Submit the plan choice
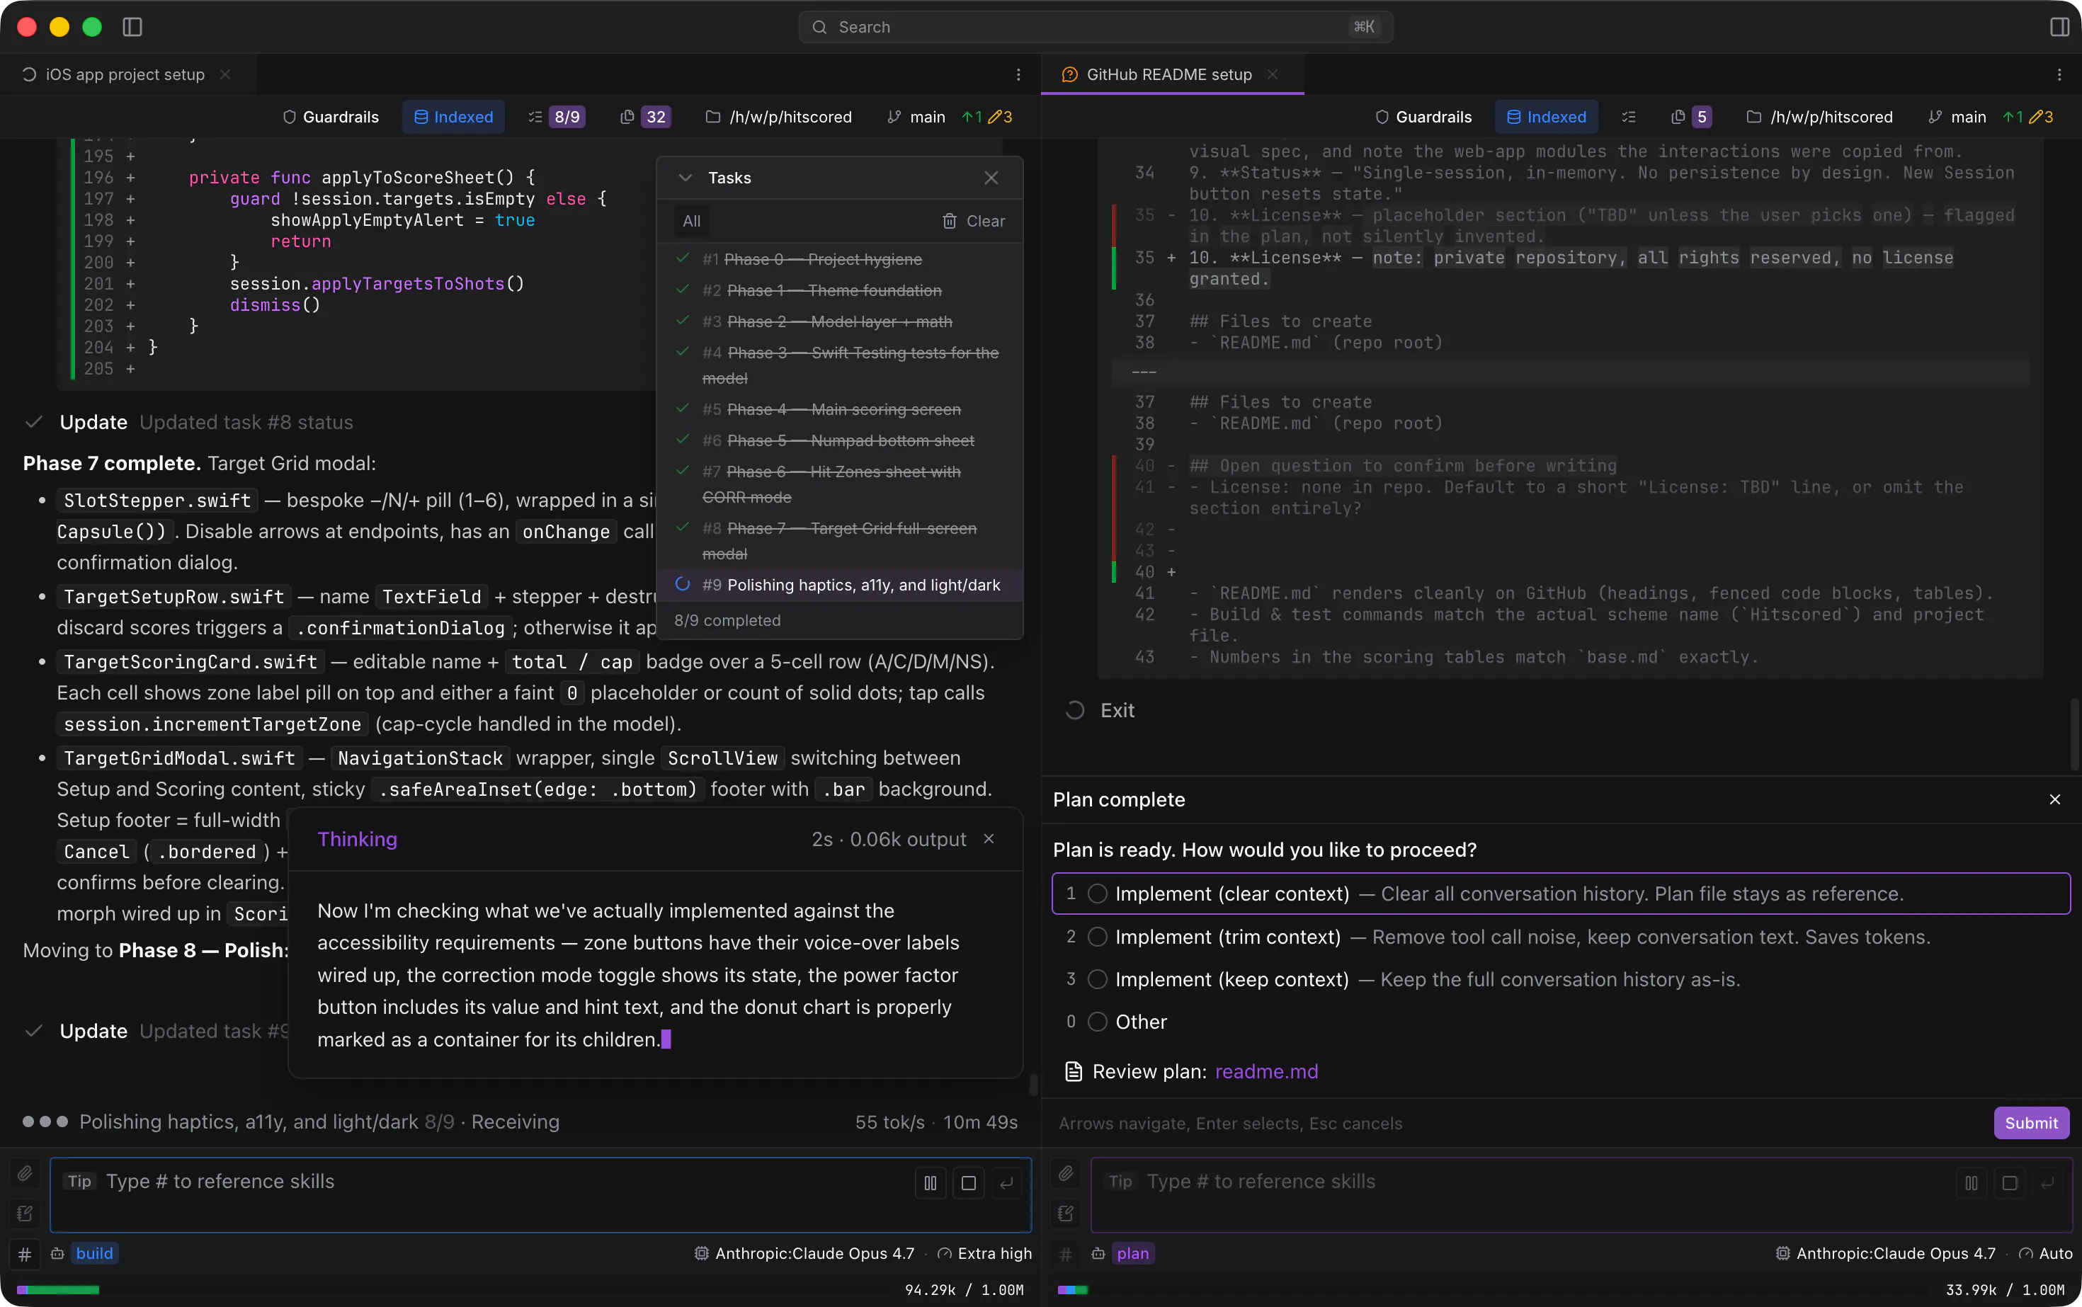2082x1307 pixels. [2031, 1123]
